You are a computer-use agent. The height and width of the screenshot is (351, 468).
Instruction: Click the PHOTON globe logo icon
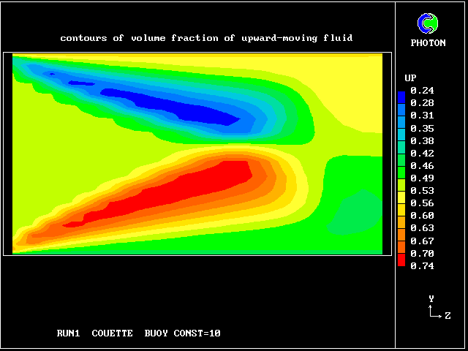coord(427,24)
